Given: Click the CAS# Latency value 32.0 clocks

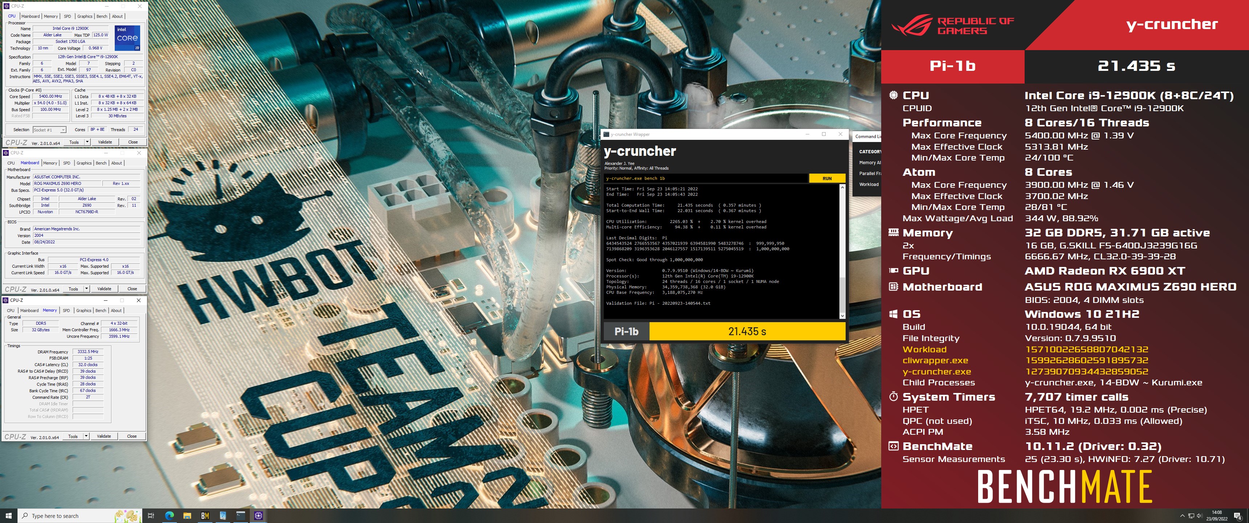Looking at the screenshot, I should click(x=88, y=365).
